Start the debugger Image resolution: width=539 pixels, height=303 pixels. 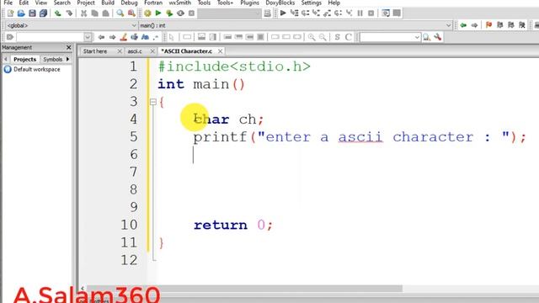[283, 13]
